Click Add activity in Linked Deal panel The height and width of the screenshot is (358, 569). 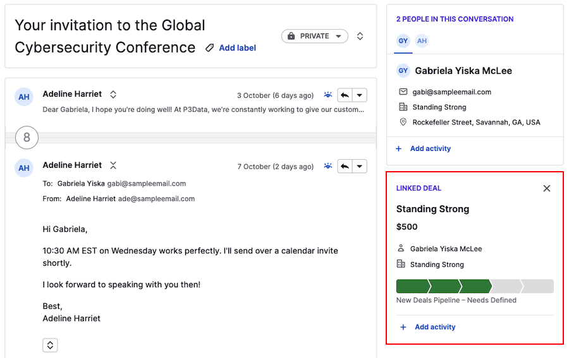(x=434, y=327)
